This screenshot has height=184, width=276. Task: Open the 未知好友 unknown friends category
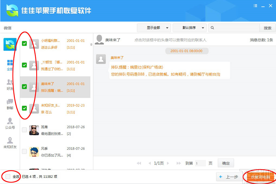click(x=10, y=143)
